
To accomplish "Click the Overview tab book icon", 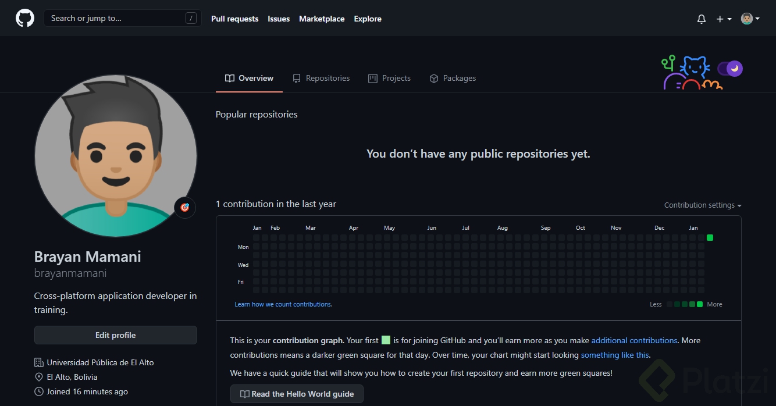I will pyautogui.click(x=230, y=79).
